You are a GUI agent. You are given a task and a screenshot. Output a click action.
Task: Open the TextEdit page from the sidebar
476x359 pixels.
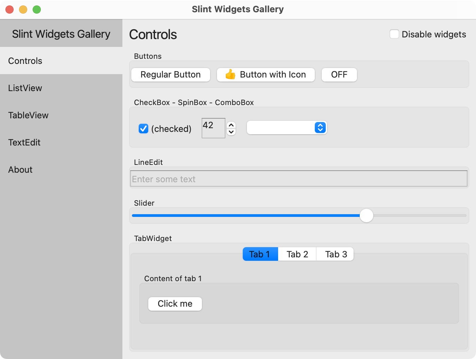point(24,142)
